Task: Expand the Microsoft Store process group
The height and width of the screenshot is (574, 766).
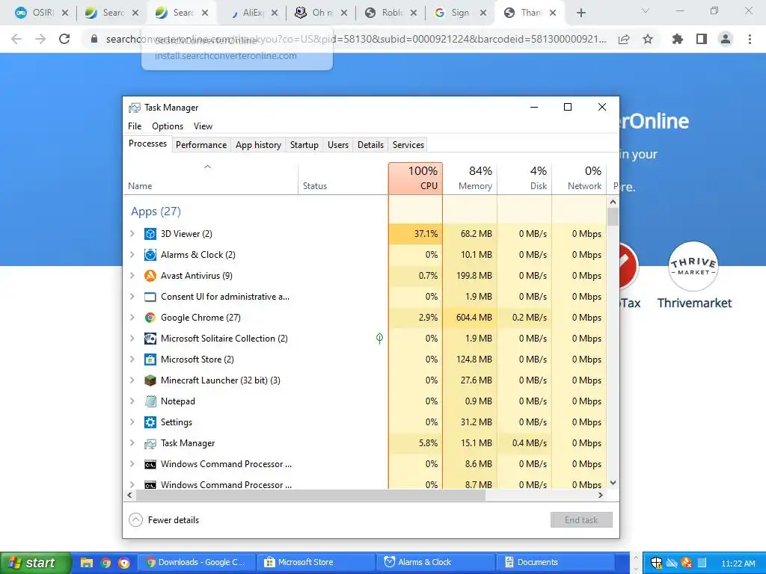Action: 132,359
